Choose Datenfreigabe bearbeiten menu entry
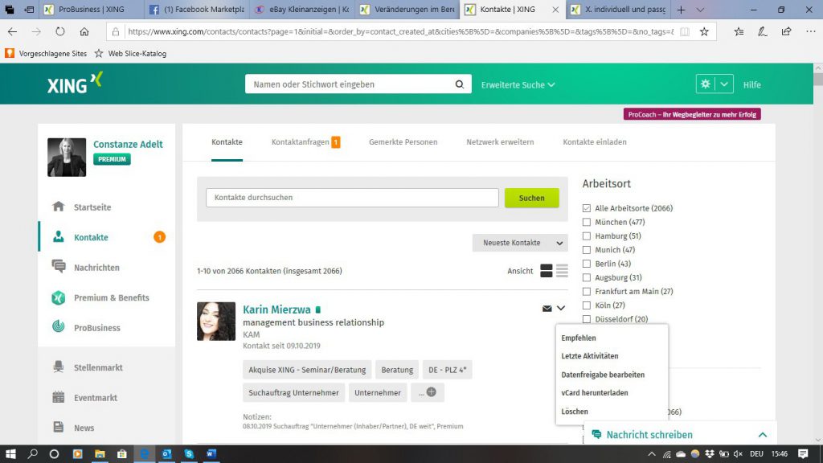This screenshot has width=823, height=463. [x=603, y=375]
